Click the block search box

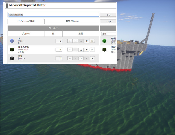pyautogui.click(x=109, y=34)
